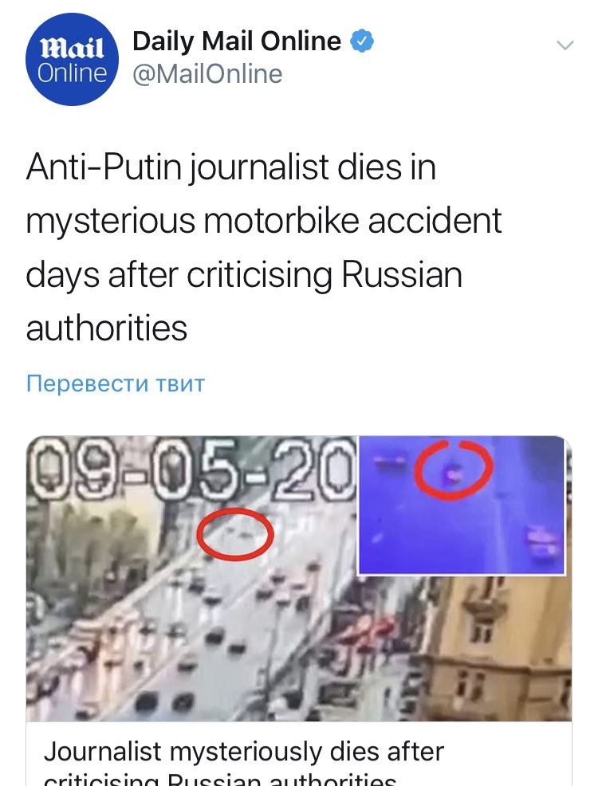Tap the word authorities in the tweet
The width and height of the screenshot is (598, 786).
(106, 328)
